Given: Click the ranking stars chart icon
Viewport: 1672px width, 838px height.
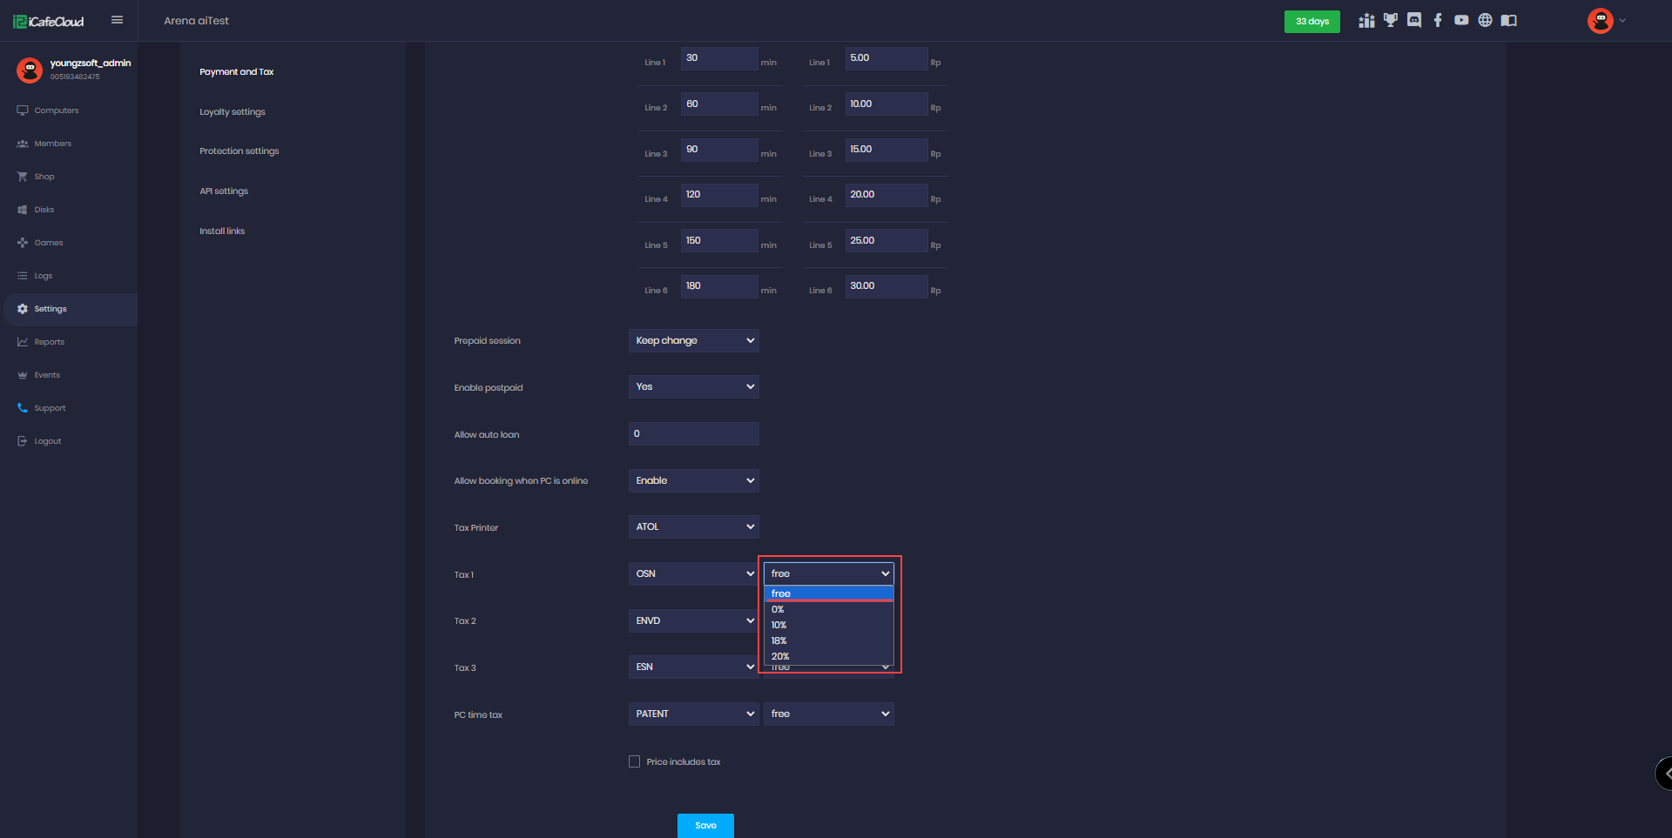Looking at the screenshot, I should pyautogui.click(x=1366, y=21).
